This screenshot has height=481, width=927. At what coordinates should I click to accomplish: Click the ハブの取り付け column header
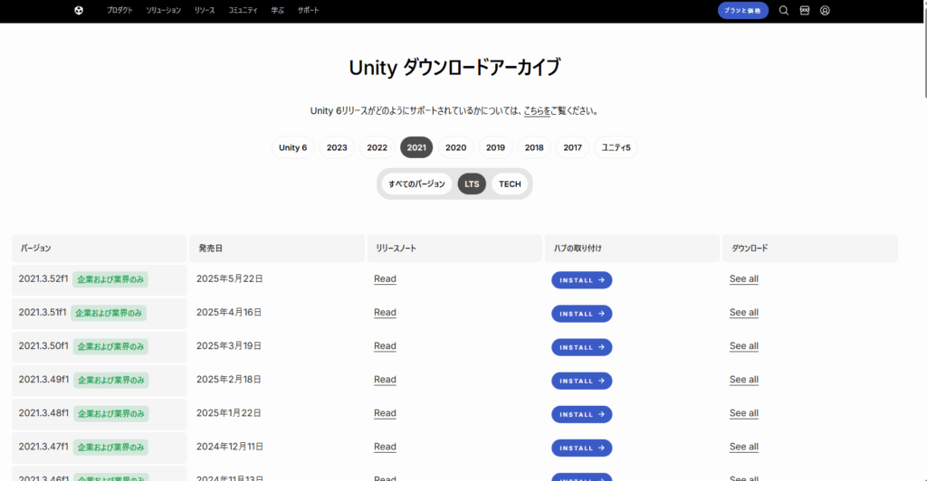point(632,249)
